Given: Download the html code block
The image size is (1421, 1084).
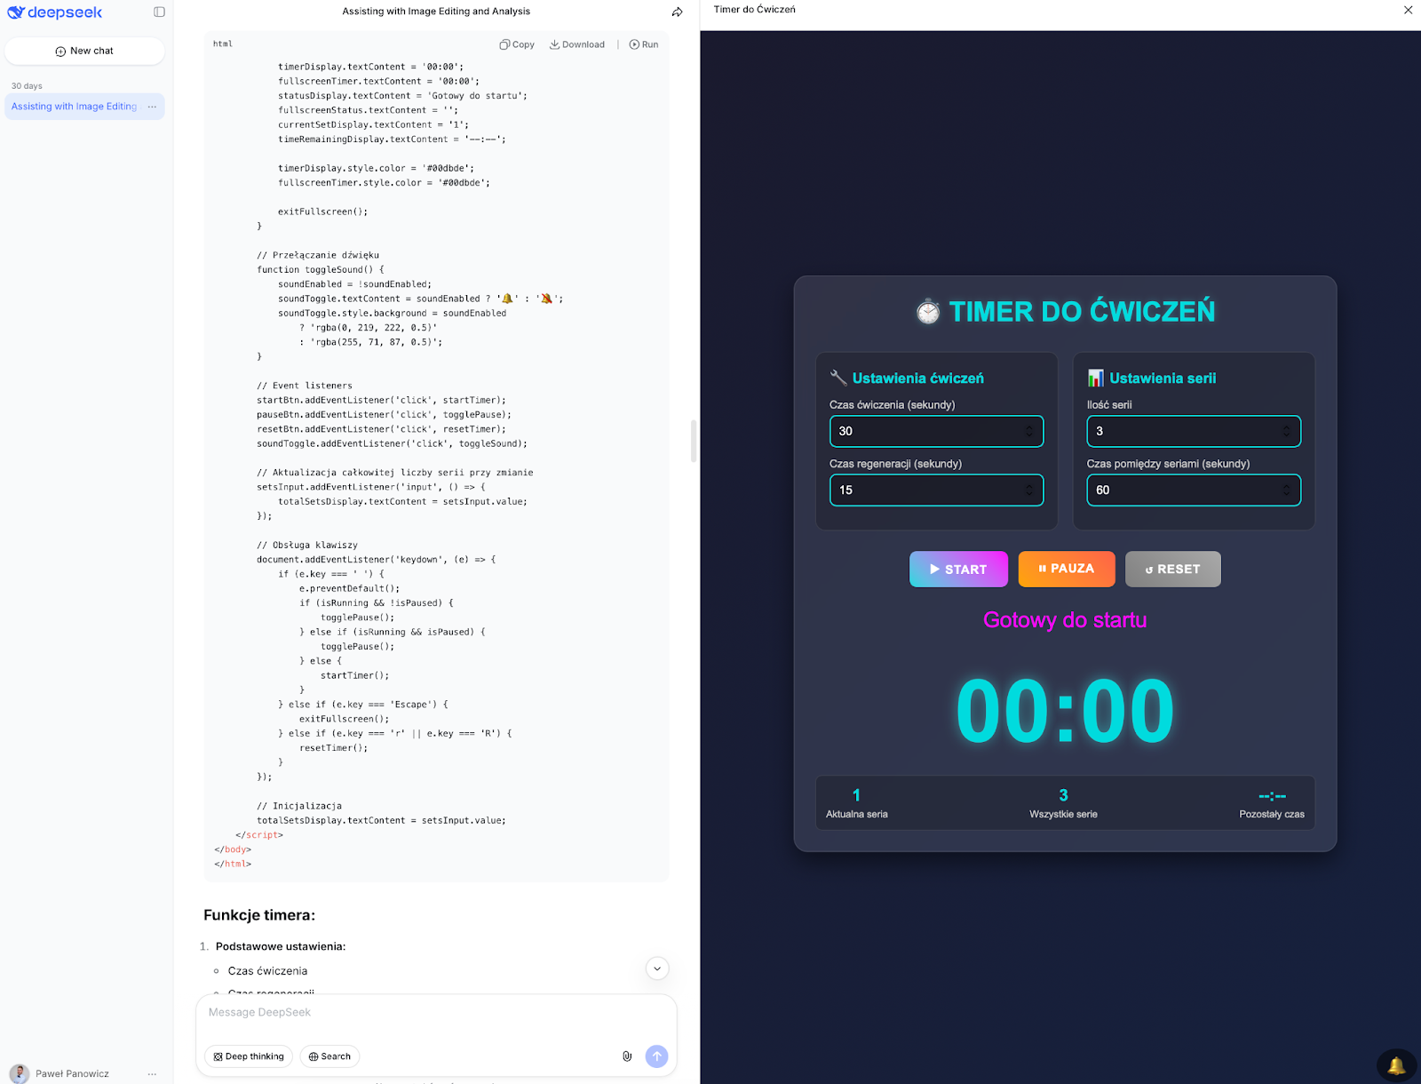Looking at the screenshot, I should pos(577,44).
